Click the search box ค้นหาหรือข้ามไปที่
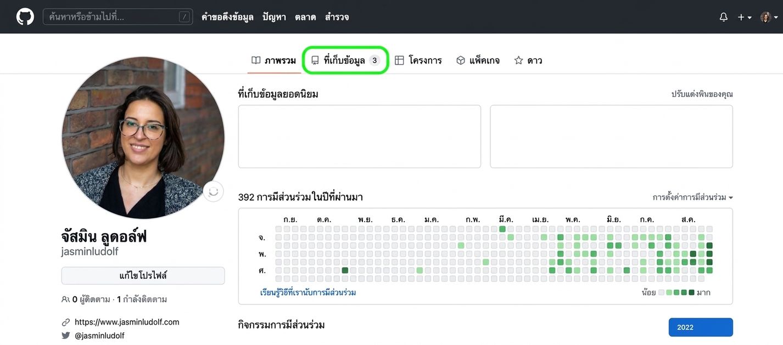 118,16
